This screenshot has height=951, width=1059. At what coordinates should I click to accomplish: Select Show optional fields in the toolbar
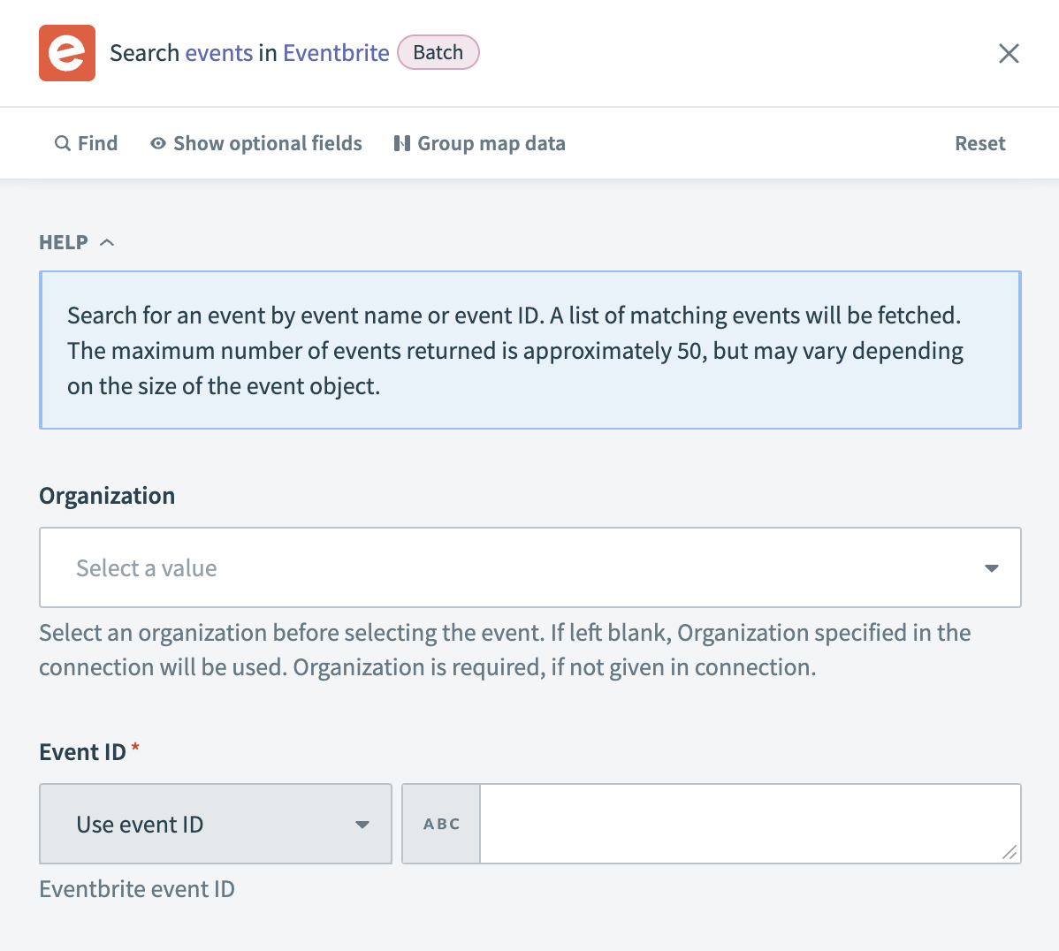(x=267, y=142)
